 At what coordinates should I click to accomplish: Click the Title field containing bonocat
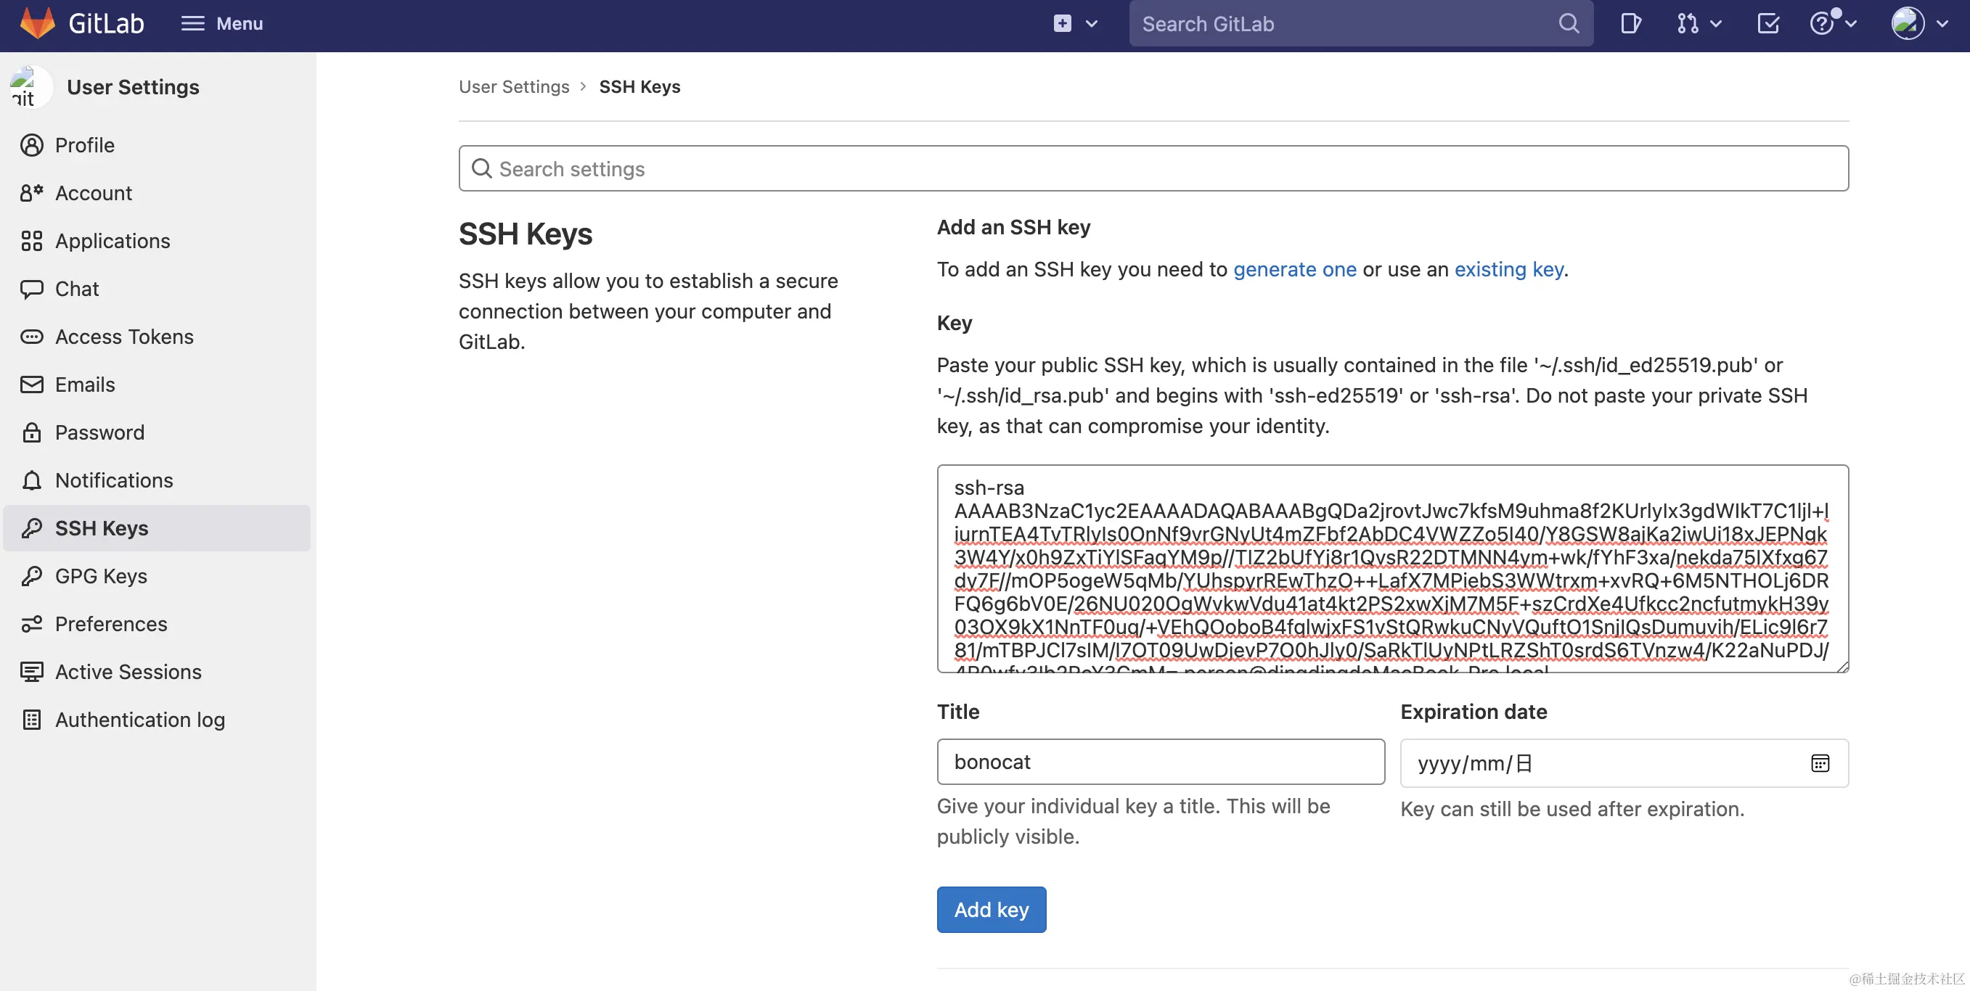click(1160, 761)
